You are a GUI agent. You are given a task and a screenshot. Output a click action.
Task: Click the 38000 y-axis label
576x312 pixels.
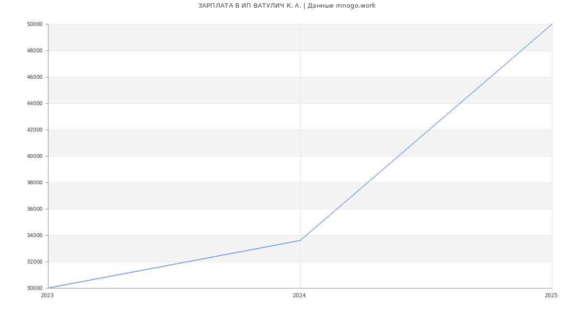35,182
